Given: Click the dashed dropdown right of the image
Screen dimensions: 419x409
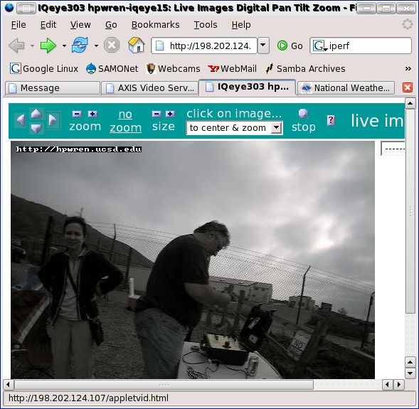Looking at the screenshot, I should click(x=393, y=149).
